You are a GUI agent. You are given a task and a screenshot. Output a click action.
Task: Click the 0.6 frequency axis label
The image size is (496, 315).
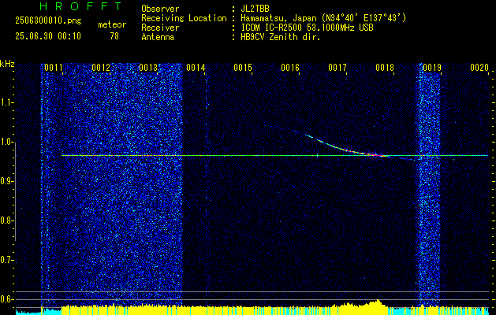click(6, 299)
